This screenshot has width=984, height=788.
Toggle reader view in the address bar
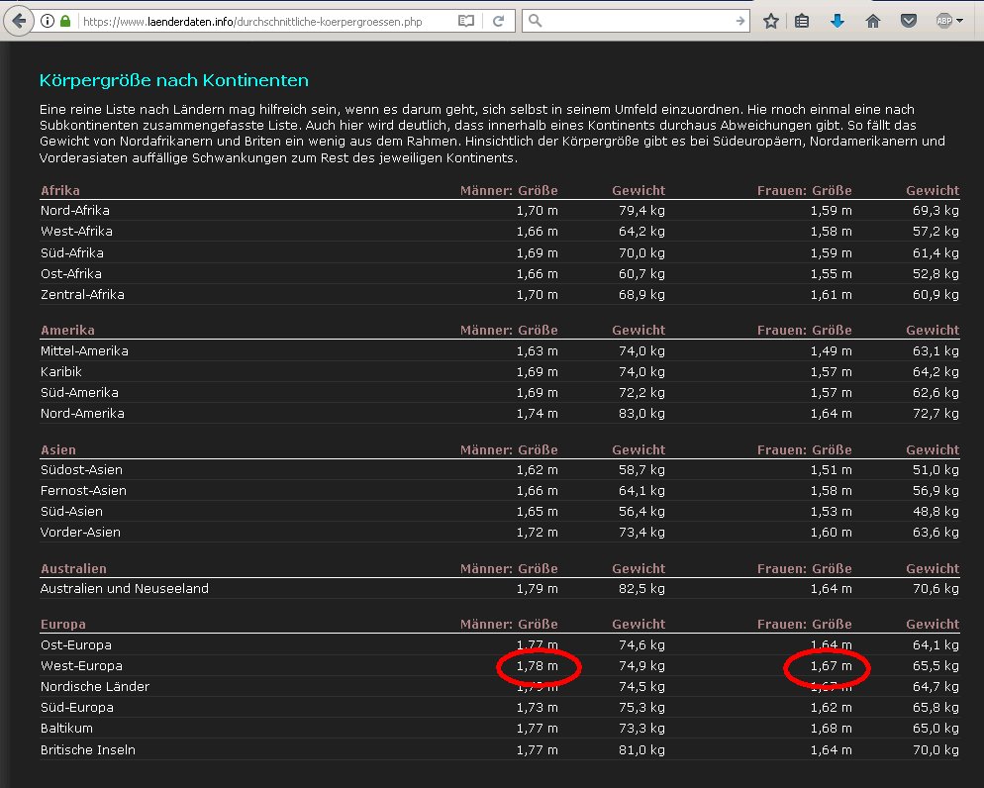[466, 21]
